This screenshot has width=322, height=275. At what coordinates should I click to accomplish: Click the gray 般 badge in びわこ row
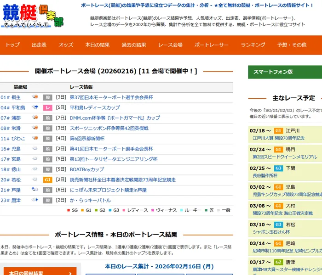[48, 139]
